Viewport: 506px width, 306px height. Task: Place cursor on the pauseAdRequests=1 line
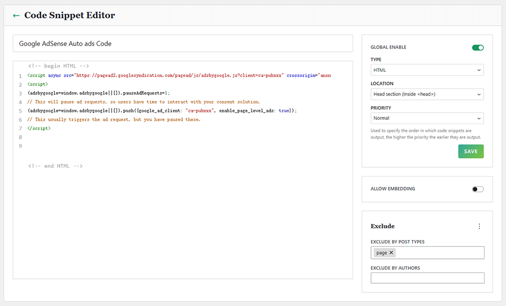click(99, 93)
